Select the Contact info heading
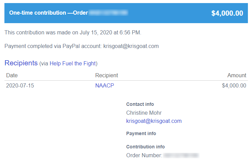The width and height of the screenshot is (252, 162). point(140,104)
